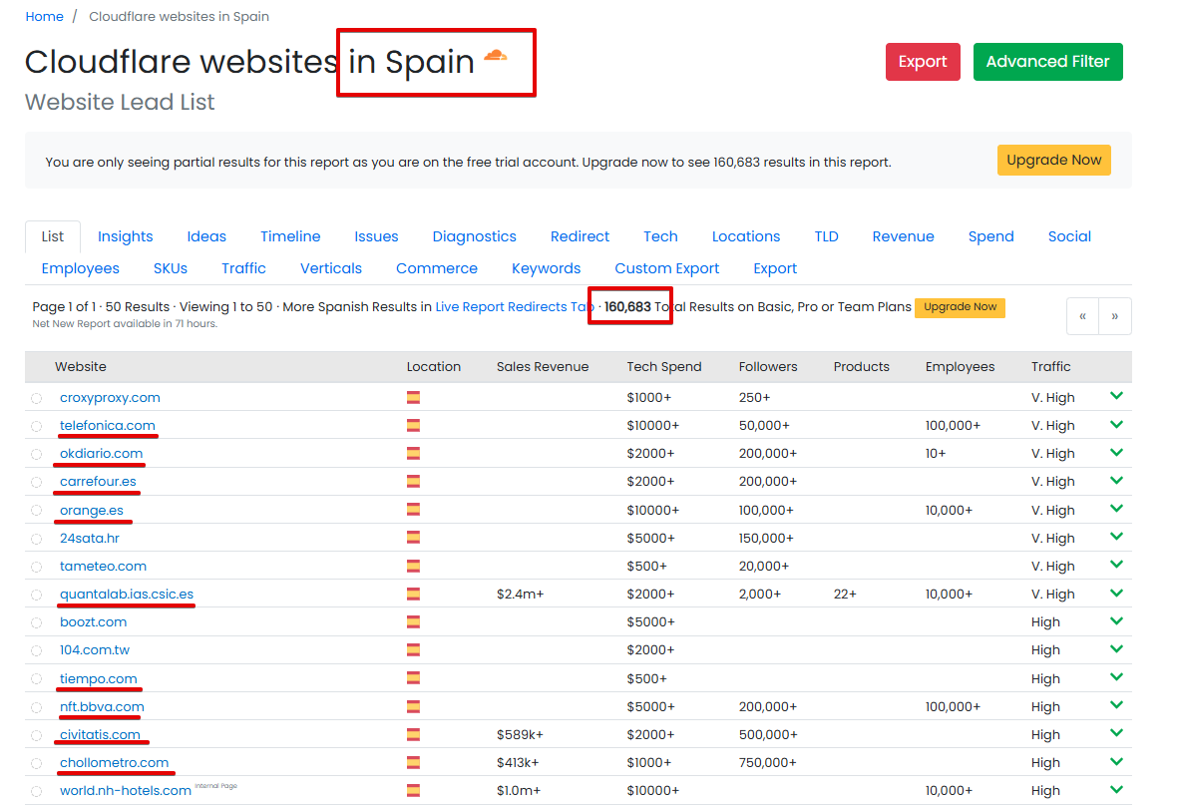
Task: Select the telefonica.com row radio button
Action: pos(37,426)
